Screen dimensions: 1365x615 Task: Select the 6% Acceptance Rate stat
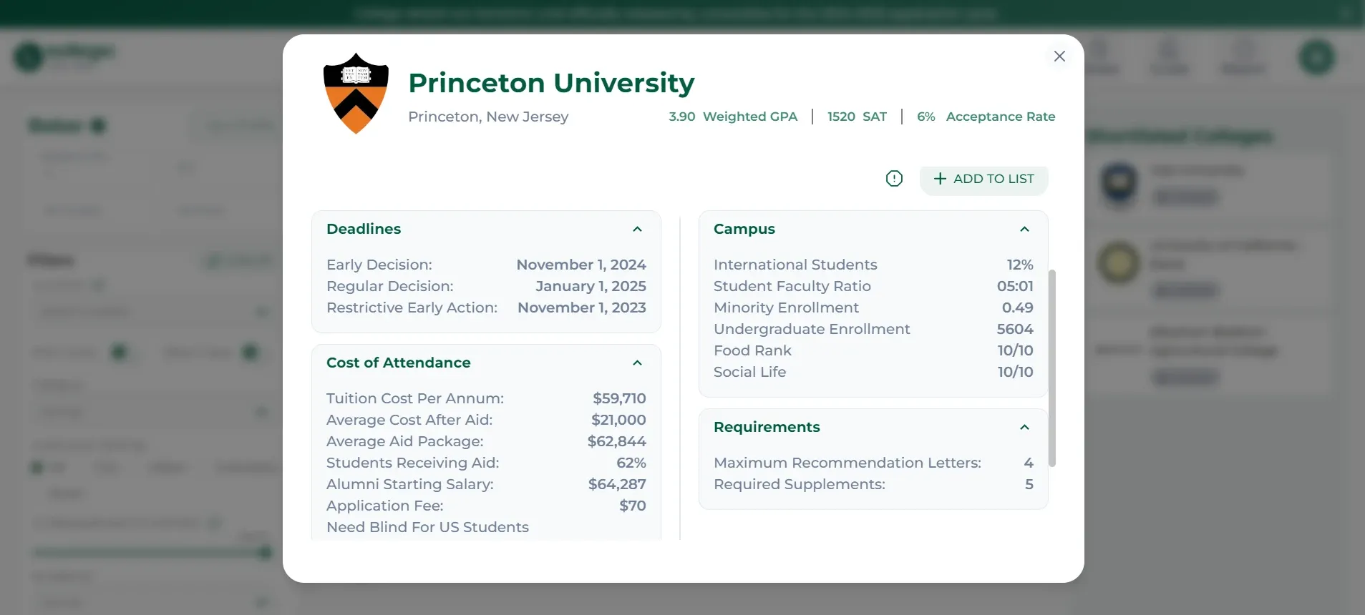pos(986,117)
